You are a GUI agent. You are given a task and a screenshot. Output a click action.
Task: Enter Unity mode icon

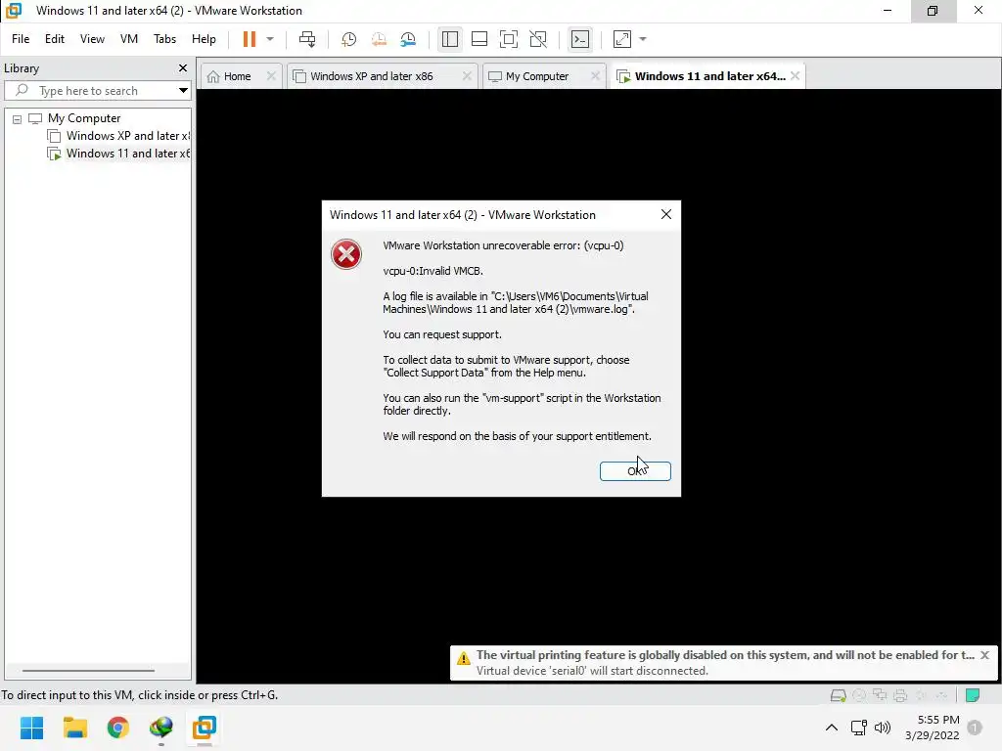point(539,39)
